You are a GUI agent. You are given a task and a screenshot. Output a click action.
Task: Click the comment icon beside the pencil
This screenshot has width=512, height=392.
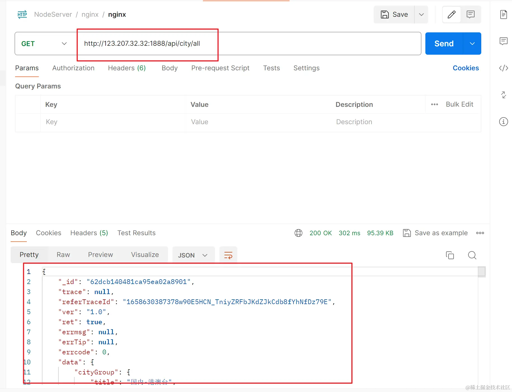[x=471, y=15]
